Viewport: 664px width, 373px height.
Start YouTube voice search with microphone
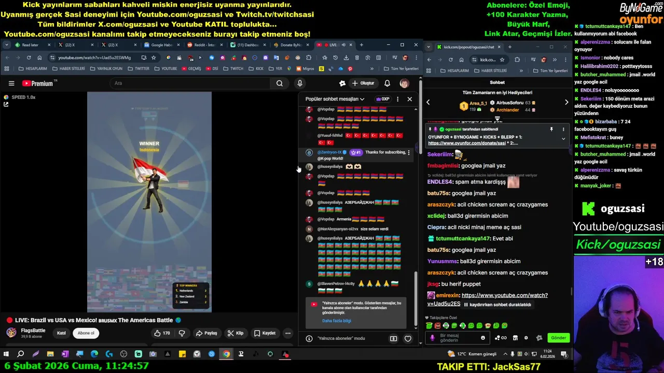point(300,83)
